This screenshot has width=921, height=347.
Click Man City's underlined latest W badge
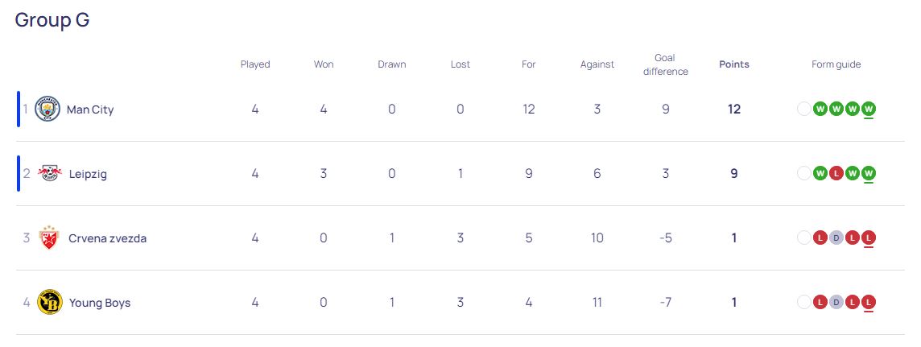pos(869,109)
